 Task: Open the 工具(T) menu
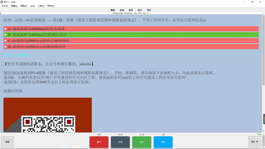tap(41, 6)
